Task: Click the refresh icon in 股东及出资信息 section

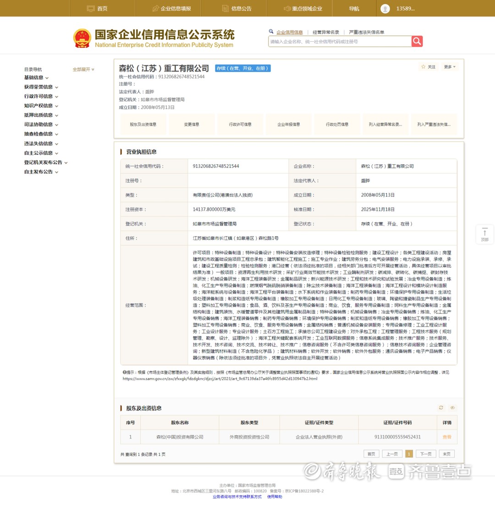Action: [x=441, y=408]
